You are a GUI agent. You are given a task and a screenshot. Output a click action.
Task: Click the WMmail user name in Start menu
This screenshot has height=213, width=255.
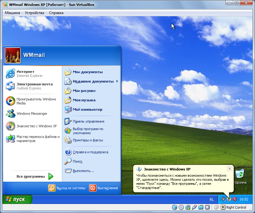(x=34, y=55)
